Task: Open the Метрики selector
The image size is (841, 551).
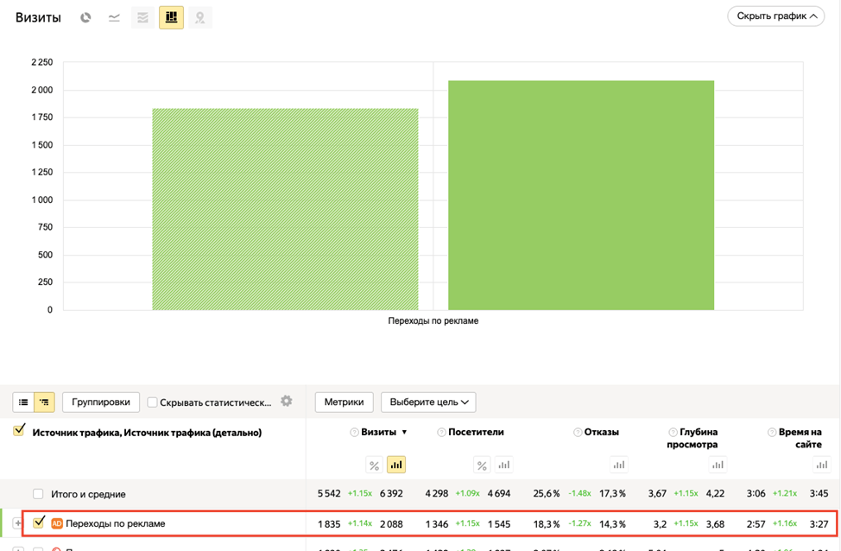Action: [344, 402]
